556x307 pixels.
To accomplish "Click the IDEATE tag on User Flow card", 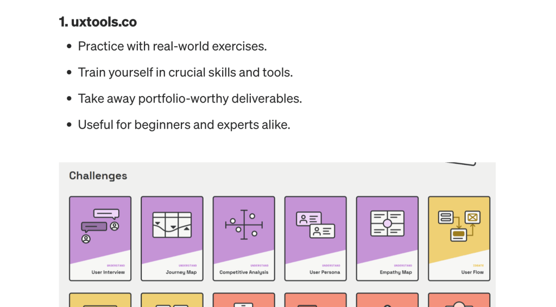I will (478, 266).
